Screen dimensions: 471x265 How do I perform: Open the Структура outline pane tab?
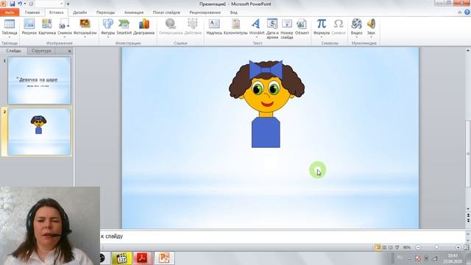click(x=41, y=51)
